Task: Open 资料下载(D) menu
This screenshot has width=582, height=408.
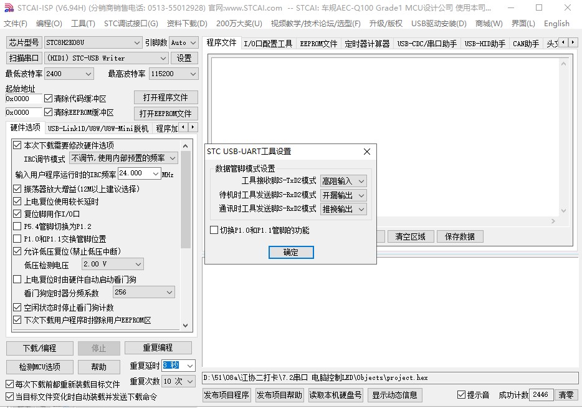Action: click(187, 24)
